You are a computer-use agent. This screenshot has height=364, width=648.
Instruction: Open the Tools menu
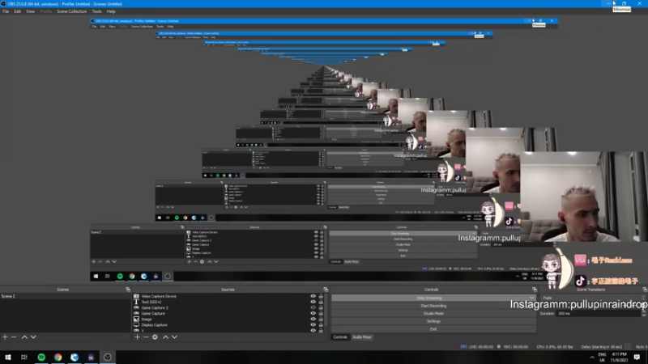96,11
